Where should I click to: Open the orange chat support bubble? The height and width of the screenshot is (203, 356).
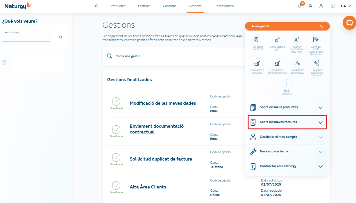point(349,23)
